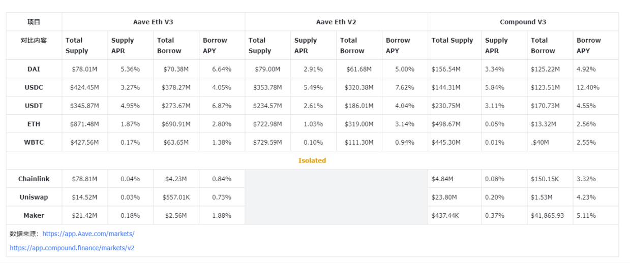Select the ETH row label
Viewport: 630px width, 263px height.
point(34,124)
